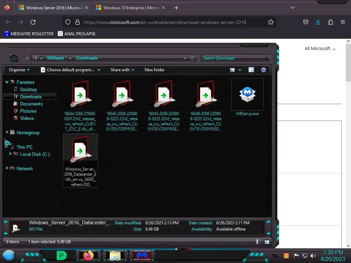351x263 pixels.
Task: Create a New folder
Action: [x=155, y=70]
